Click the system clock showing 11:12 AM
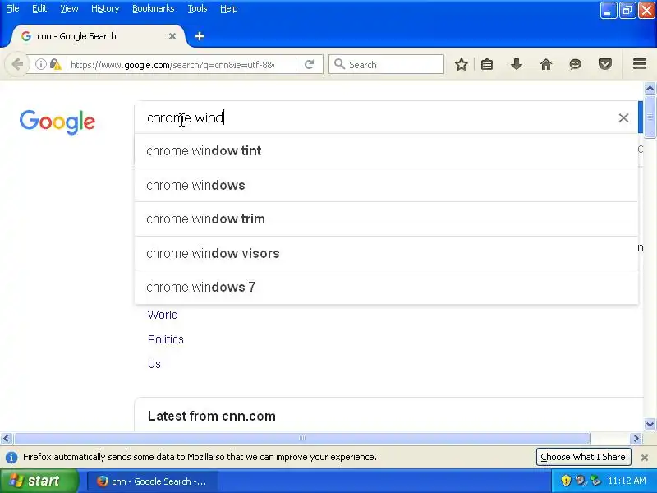This screenshot has width=657, height=493. 627,481
